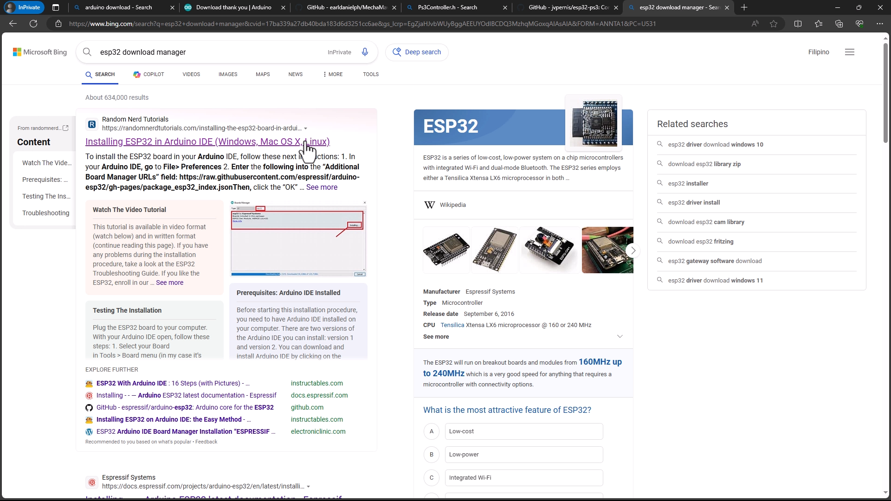Open the Boards Manager screenshot thumbnail

point(298,238)
